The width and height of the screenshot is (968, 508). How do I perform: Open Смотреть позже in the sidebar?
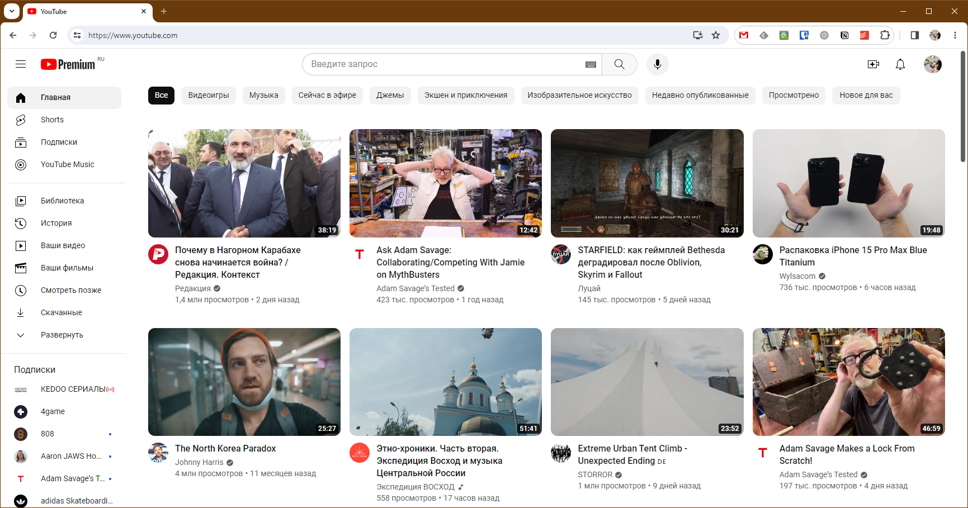click(x=64, y=290)
